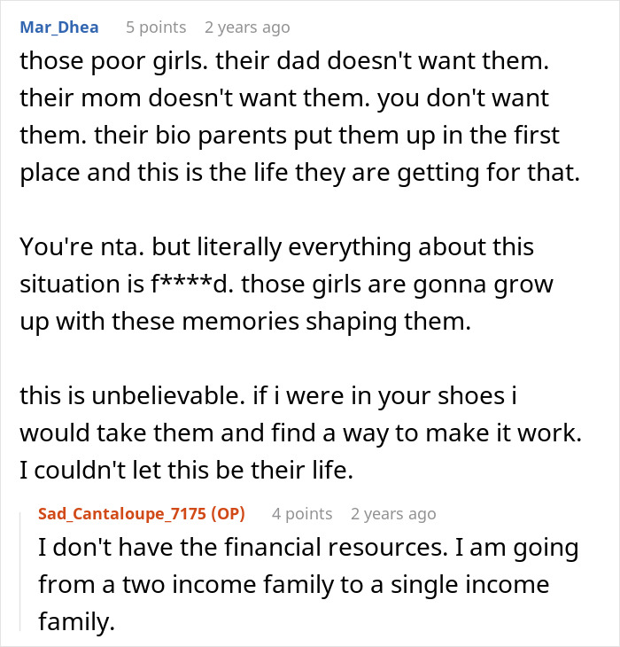Click the line "I don't have the financial resources"
Image resolution: width=620 pixels, height=647 pixels.
308,548
